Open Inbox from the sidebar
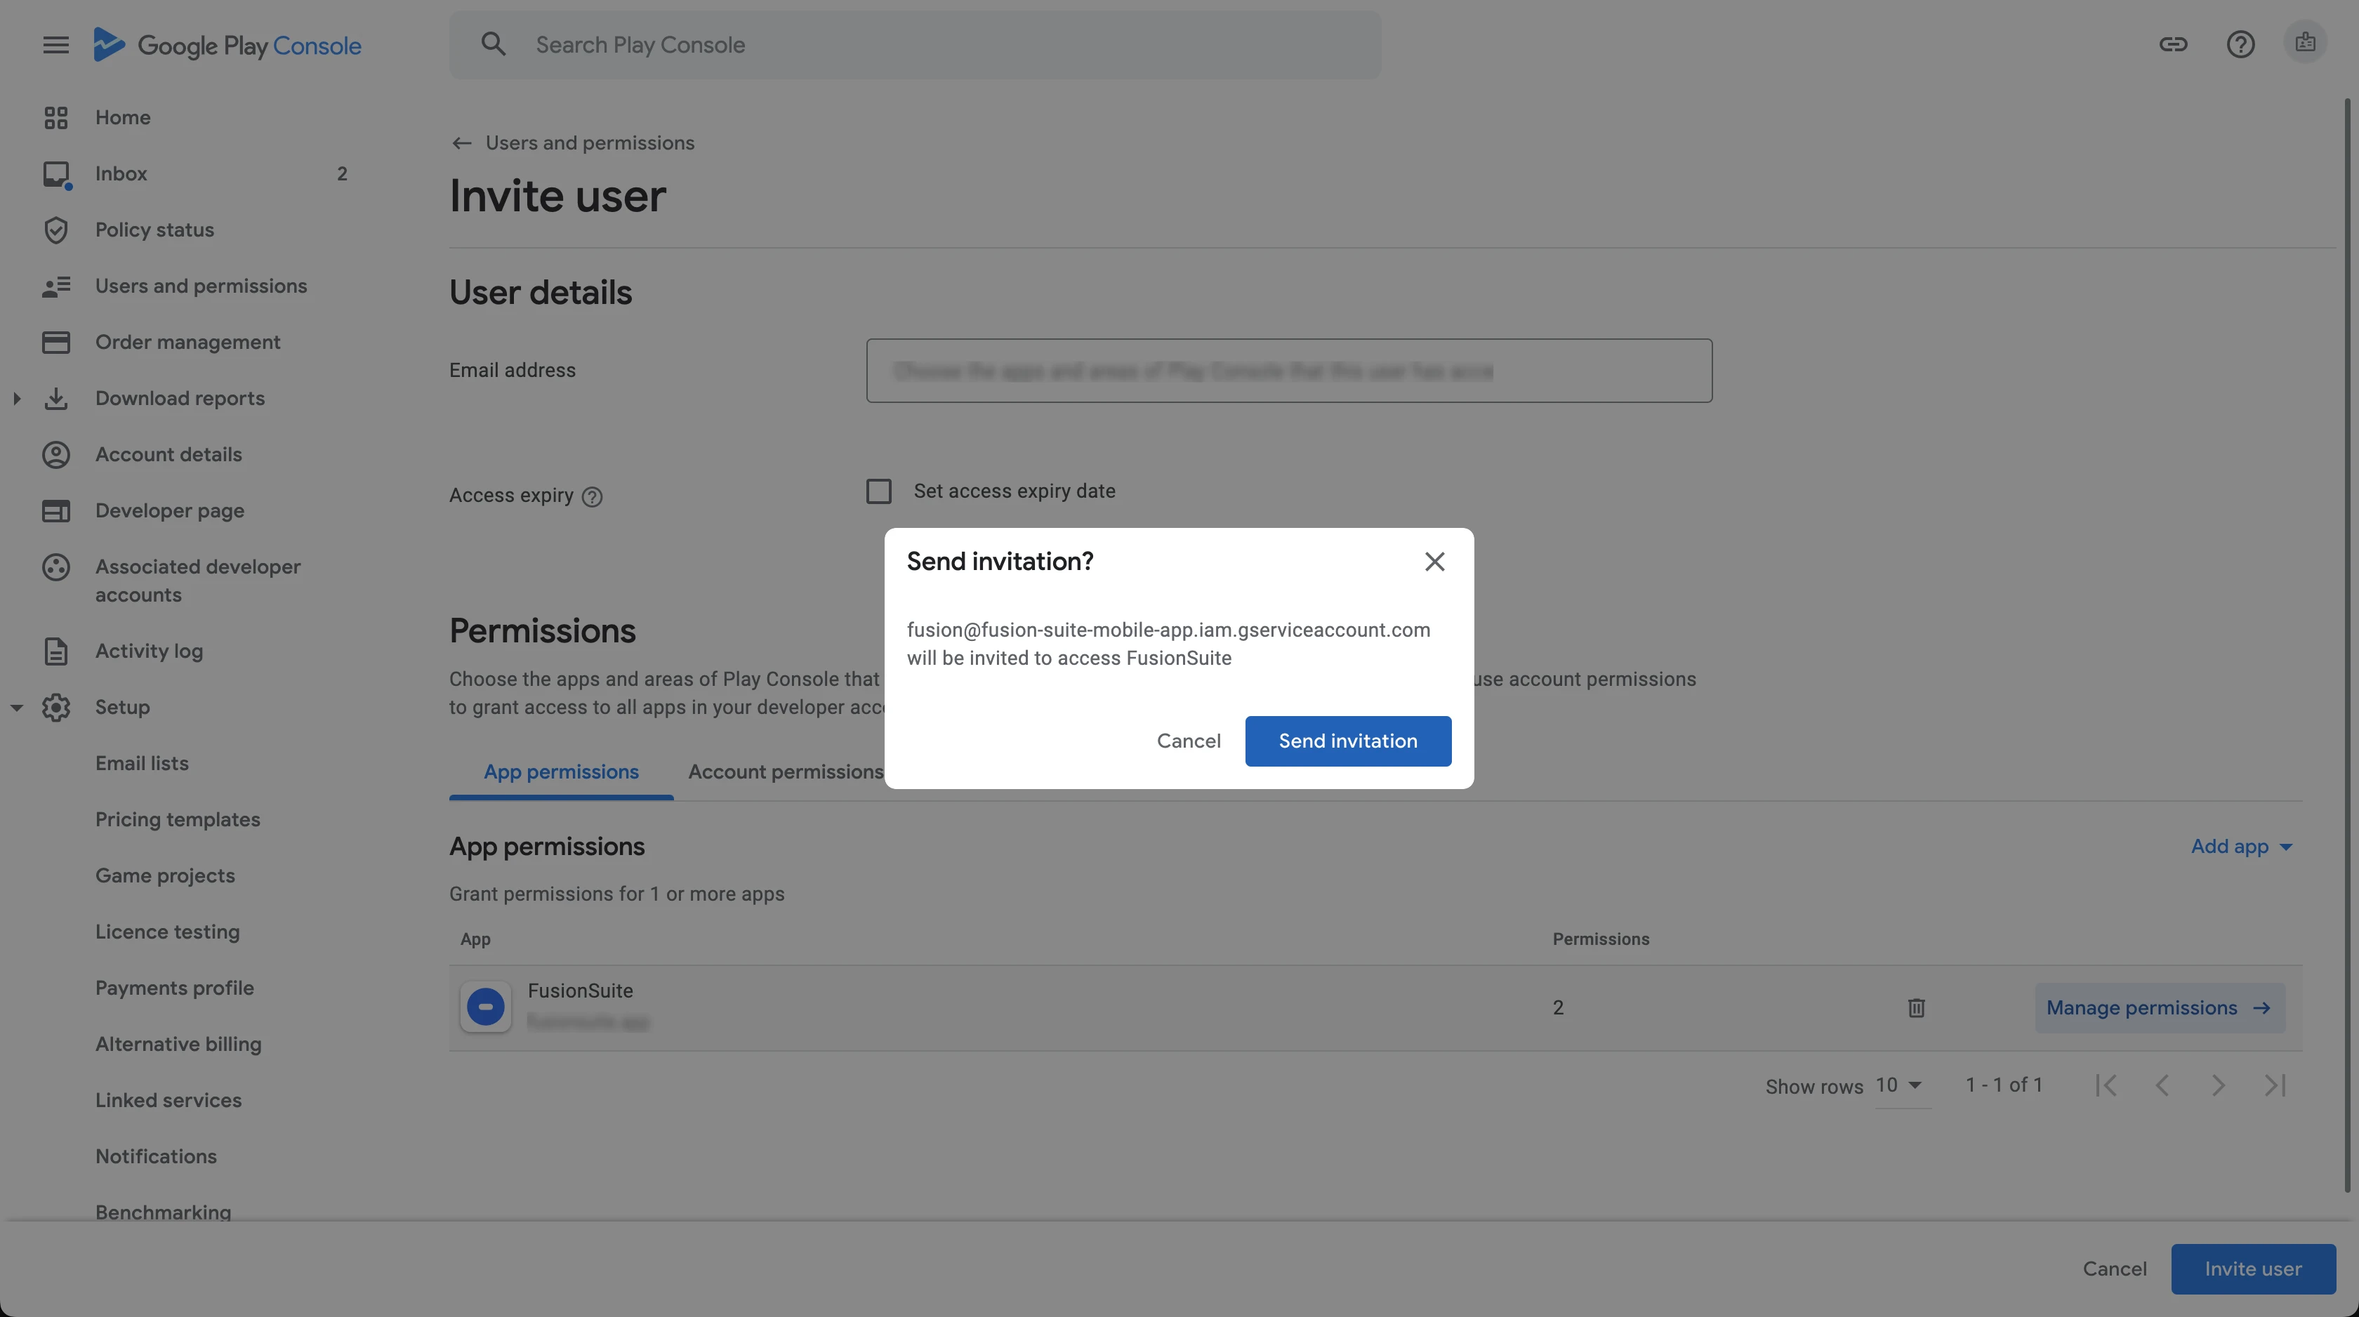This screenshot has width=2359, height=1317. [121, 173]
